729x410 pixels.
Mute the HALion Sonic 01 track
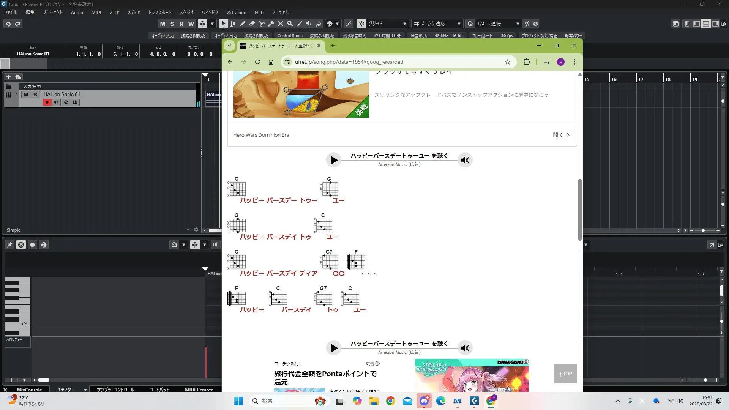[26, 95]
